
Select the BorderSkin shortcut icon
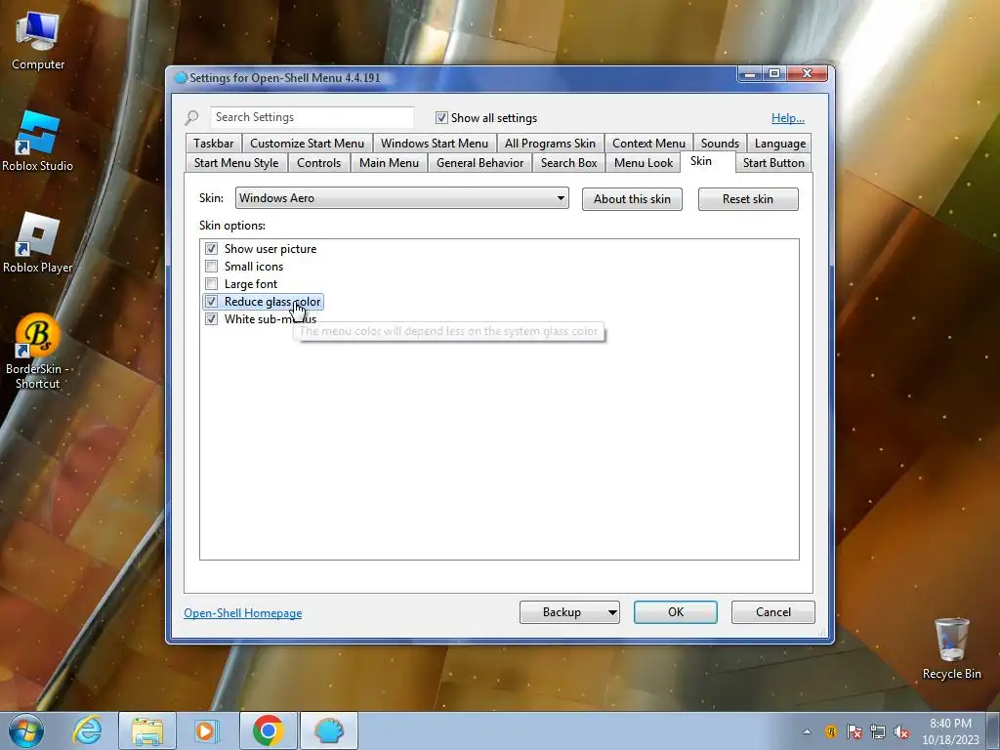[38, 352]
